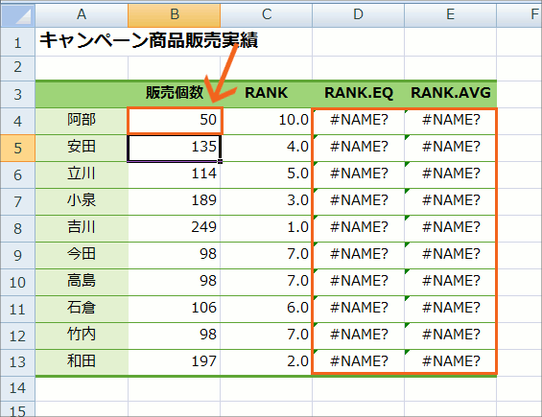The width and height of the screenshot is (542, 417).
Task: Select column B header
Action: point(175,14)
